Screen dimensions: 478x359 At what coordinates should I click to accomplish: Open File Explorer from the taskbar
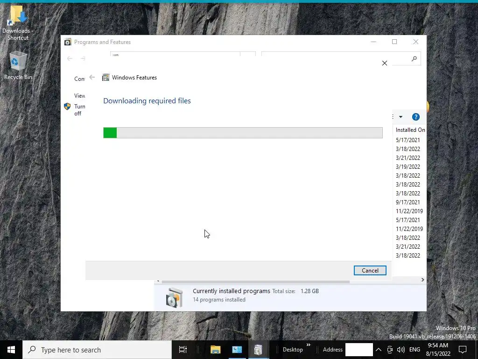(x=215, y=350)
